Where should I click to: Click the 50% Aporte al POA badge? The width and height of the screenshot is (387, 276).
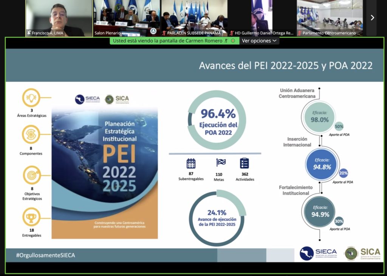coord(339,126)
